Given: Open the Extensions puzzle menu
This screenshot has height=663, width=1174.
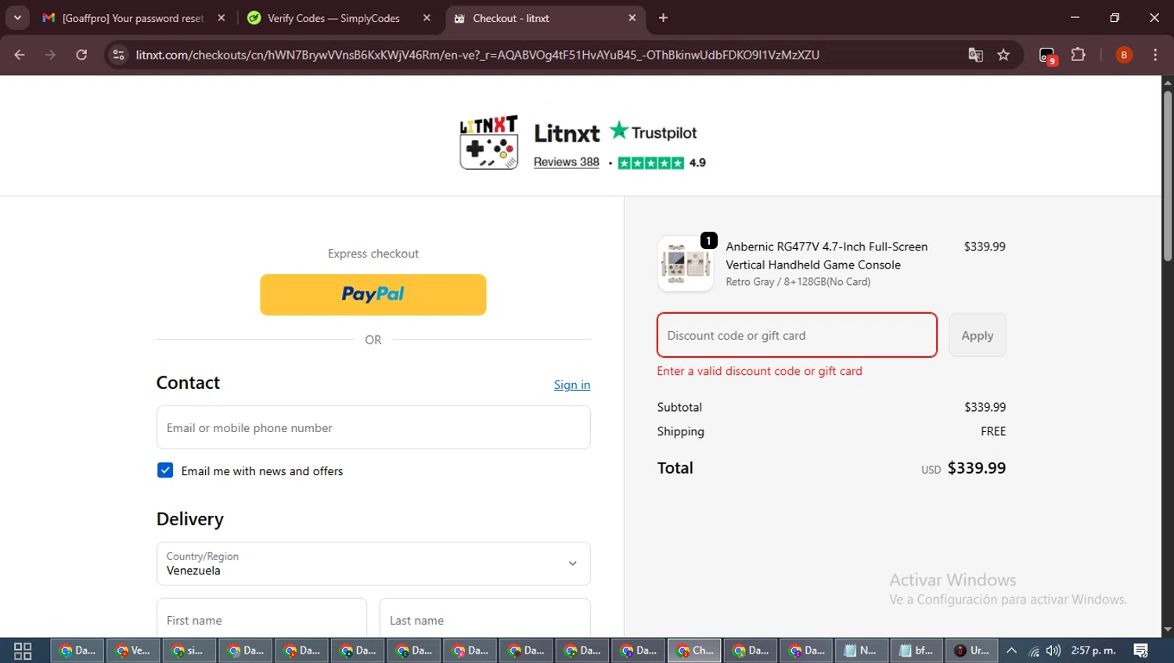Looking at the screenshot, I should point(1079,55).
